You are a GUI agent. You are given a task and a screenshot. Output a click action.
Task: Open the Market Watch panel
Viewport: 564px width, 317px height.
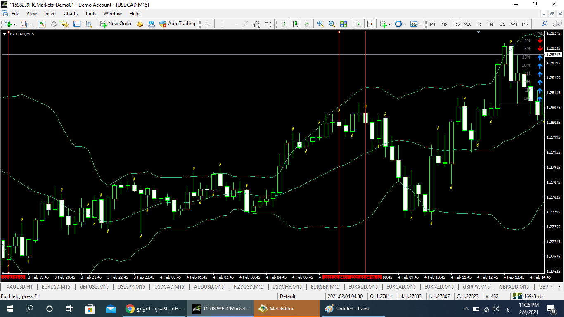42,24
